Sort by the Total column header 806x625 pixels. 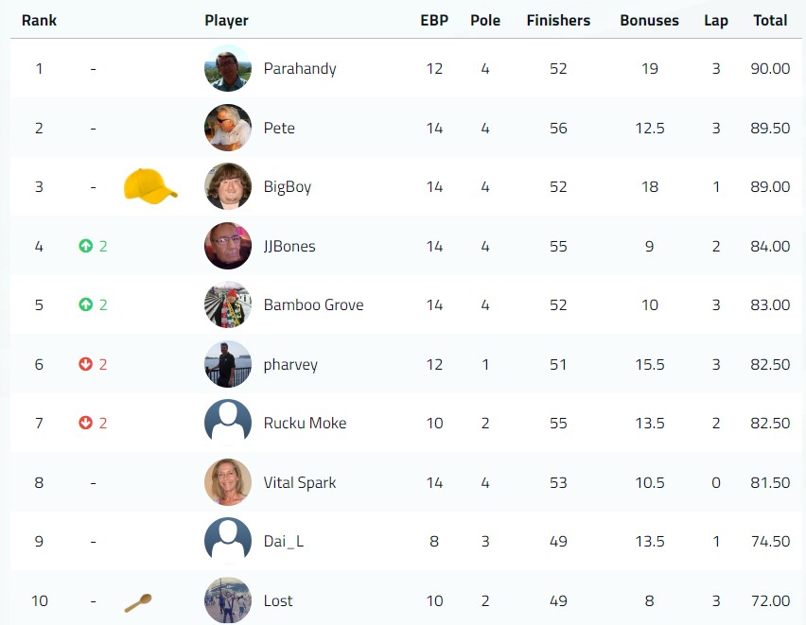point(770,21)
